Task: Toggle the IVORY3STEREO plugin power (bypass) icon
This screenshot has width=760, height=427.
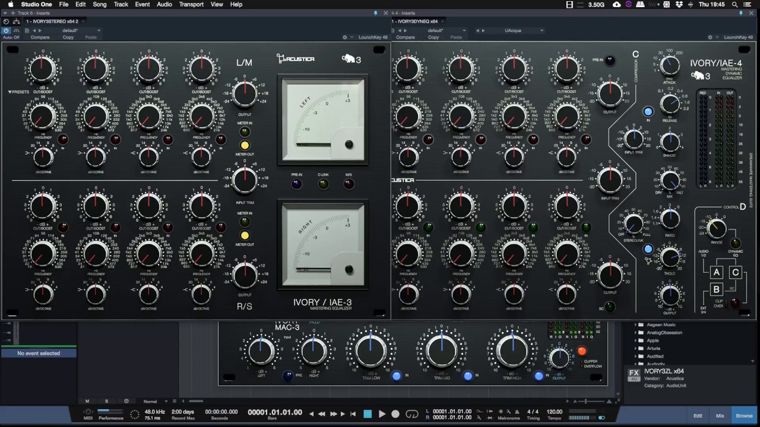Action: 7,30
